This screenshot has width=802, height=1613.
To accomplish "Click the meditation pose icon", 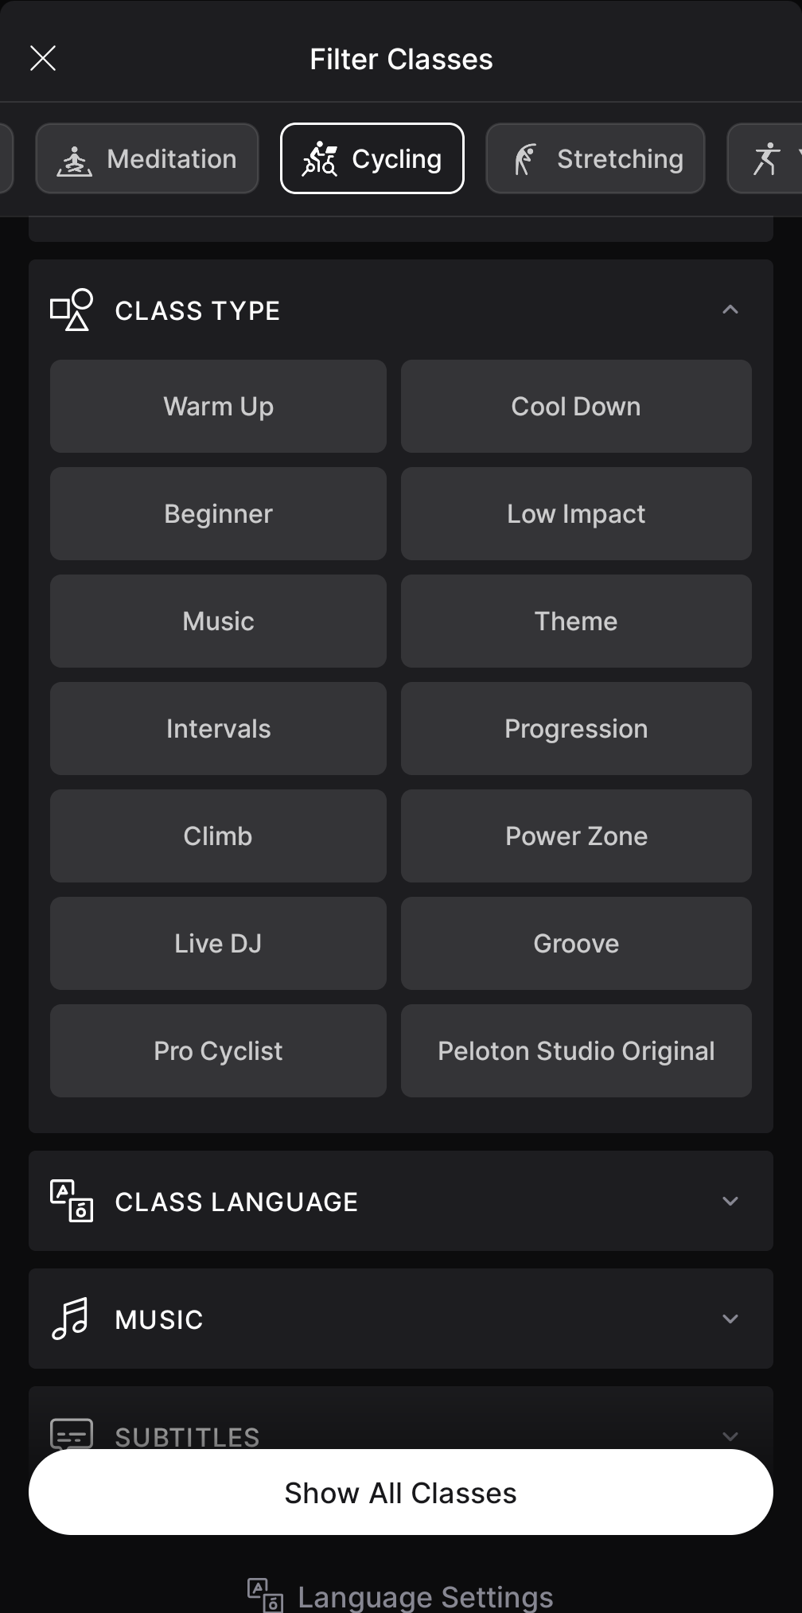I will click(75, 160).
